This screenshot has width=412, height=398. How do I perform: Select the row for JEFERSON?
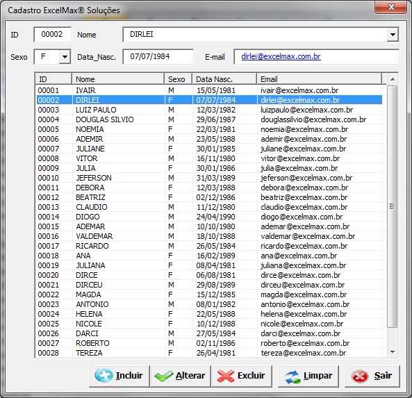click(x=209, y=178)
